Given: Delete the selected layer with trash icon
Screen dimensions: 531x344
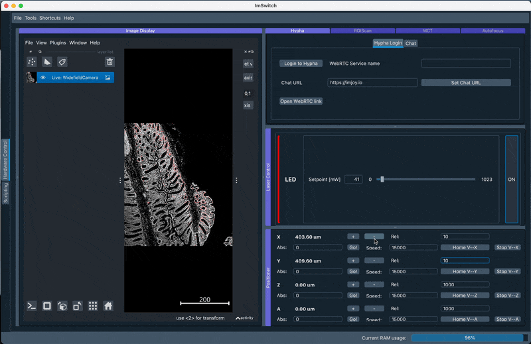Looking at the screenshot, I should pyautogui.click(x=110, y=62).
